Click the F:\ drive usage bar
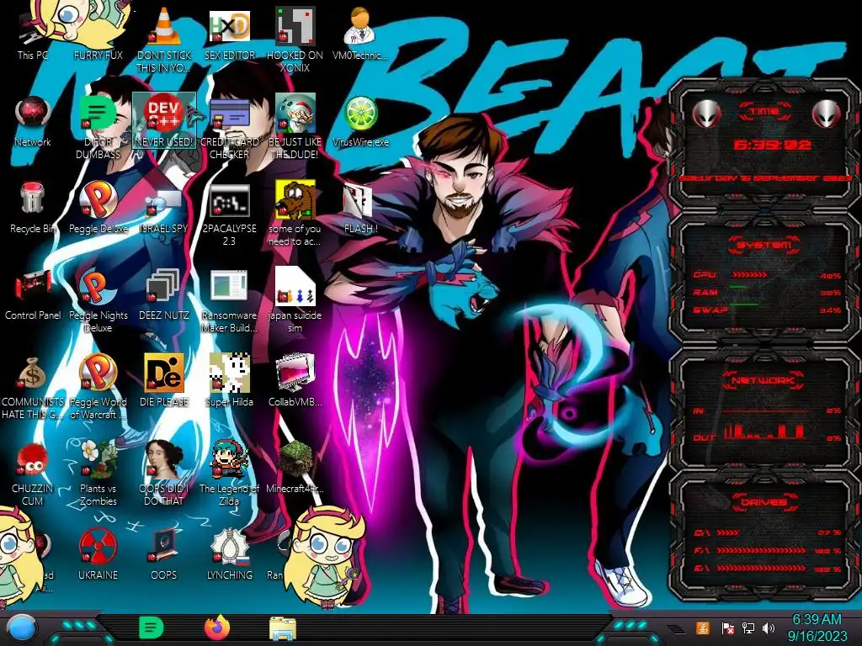Viewport: 862px width, 646px height. (761, 550)
